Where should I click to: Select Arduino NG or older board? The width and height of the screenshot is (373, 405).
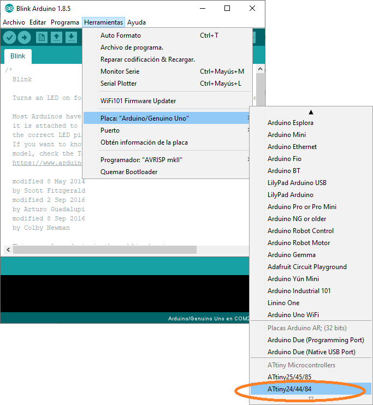tap(311, 219)
